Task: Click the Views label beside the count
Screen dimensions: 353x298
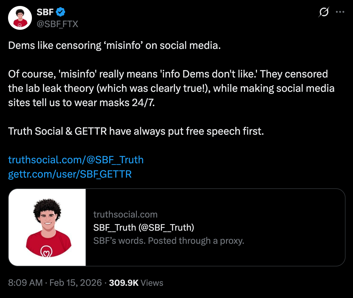Action: (152, 283)
